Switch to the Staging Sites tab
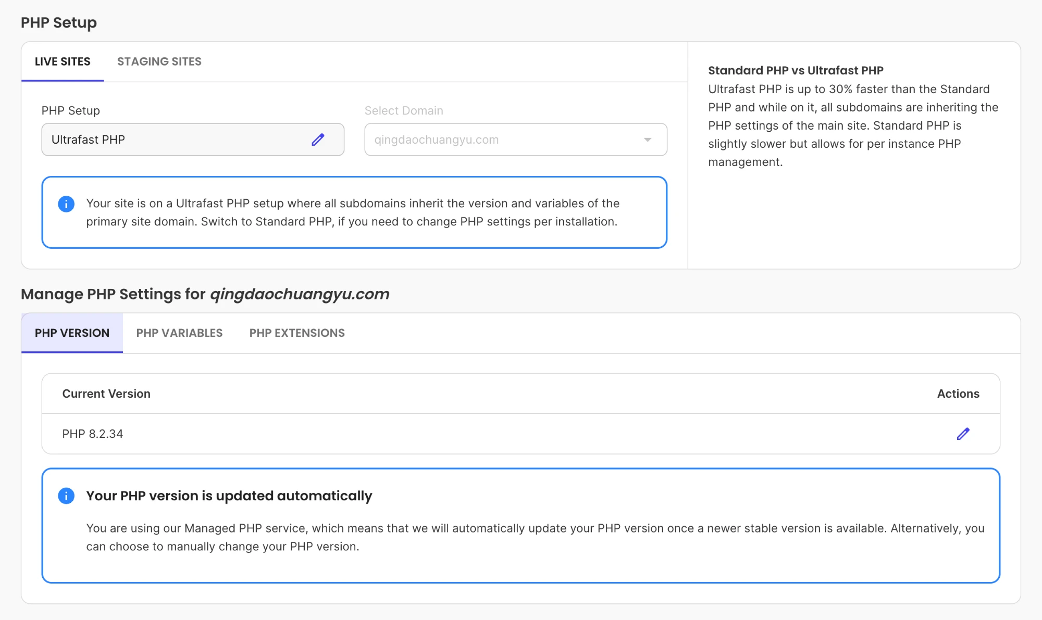This screenshot has width=1042, height=620. tap(159, 61)
